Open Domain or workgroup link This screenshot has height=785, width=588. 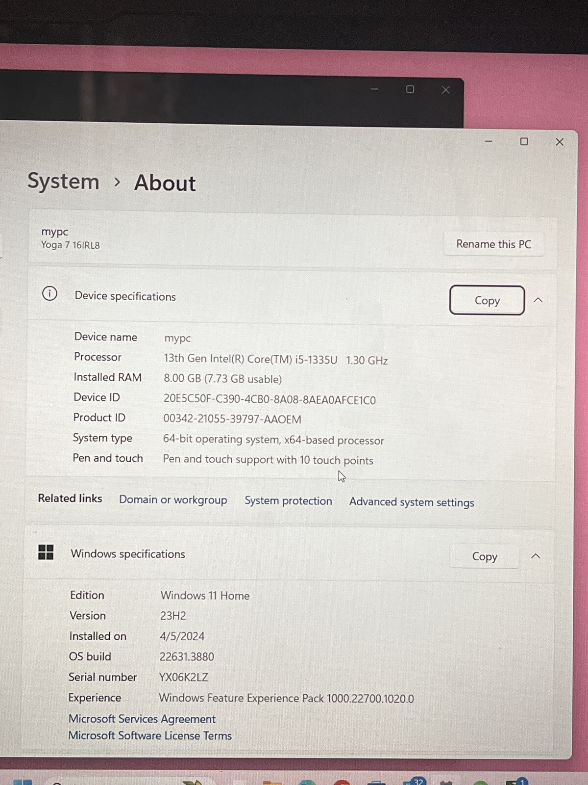(x=173, y=499)
